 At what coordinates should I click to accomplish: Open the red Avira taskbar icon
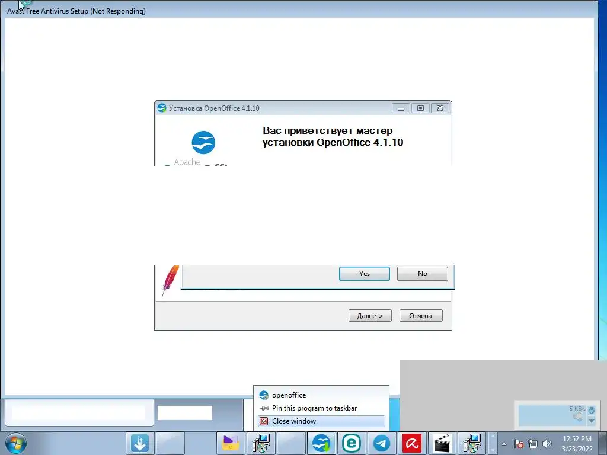pyautogui.click(x=412, y=443)
